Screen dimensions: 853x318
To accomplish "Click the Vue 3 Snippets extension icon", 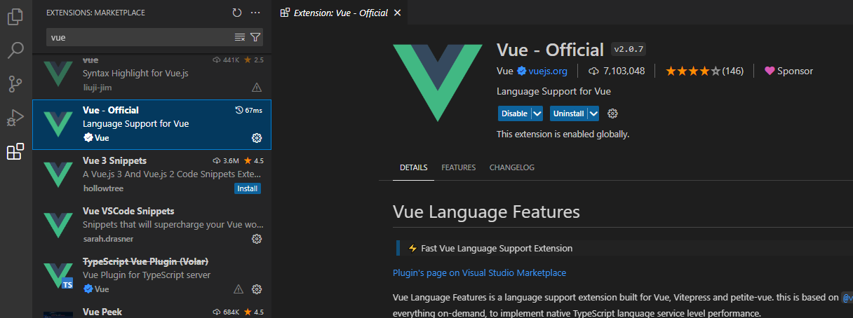I will point(58,174).
